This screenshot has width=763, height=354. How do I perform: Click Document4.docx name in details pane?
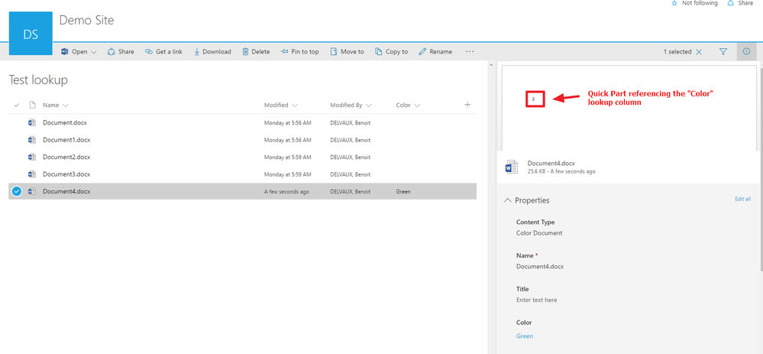point(551,164)
